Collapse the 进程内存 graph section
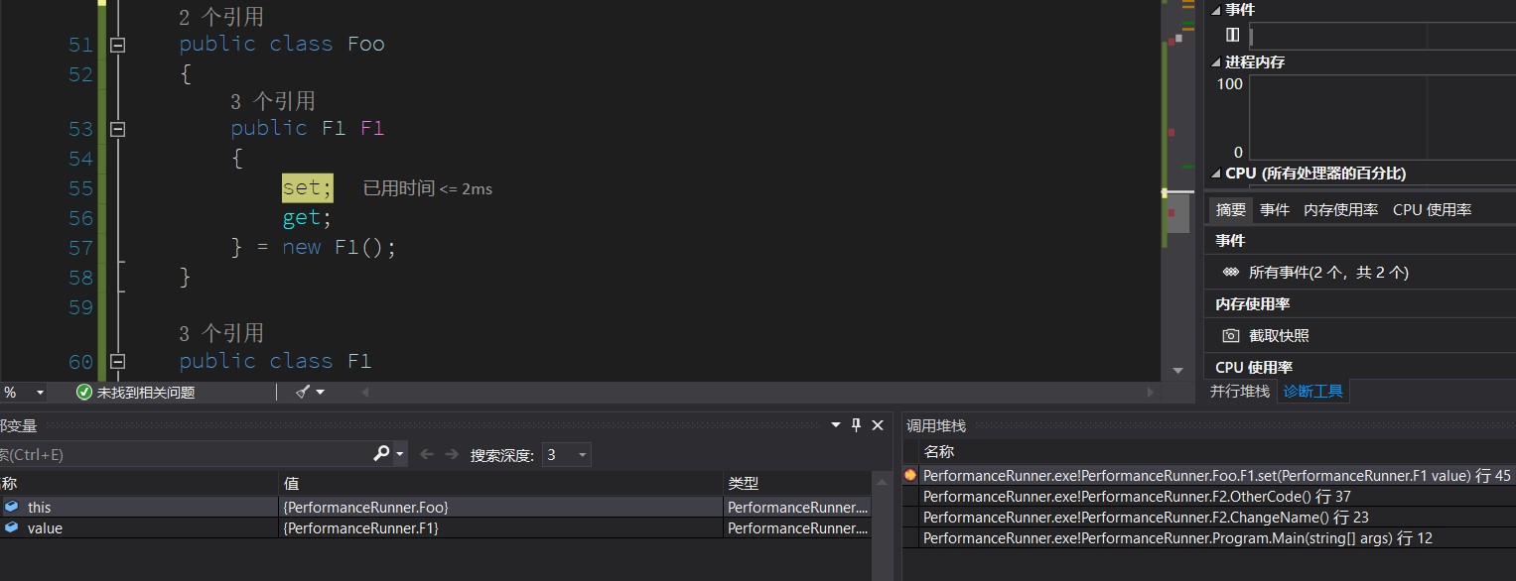This screenshot has width=1516, height=581. [1218, 62]
